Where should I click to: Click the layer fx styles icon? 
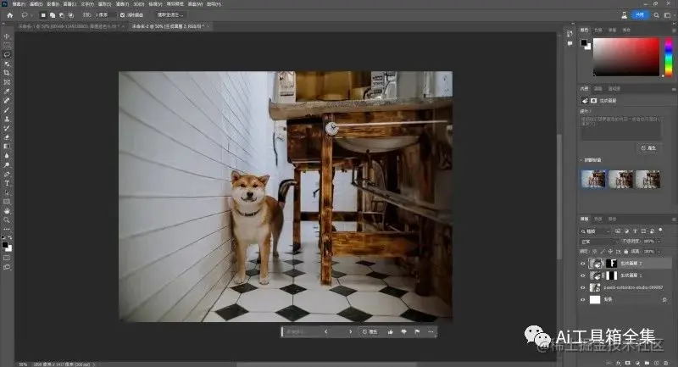619,363
